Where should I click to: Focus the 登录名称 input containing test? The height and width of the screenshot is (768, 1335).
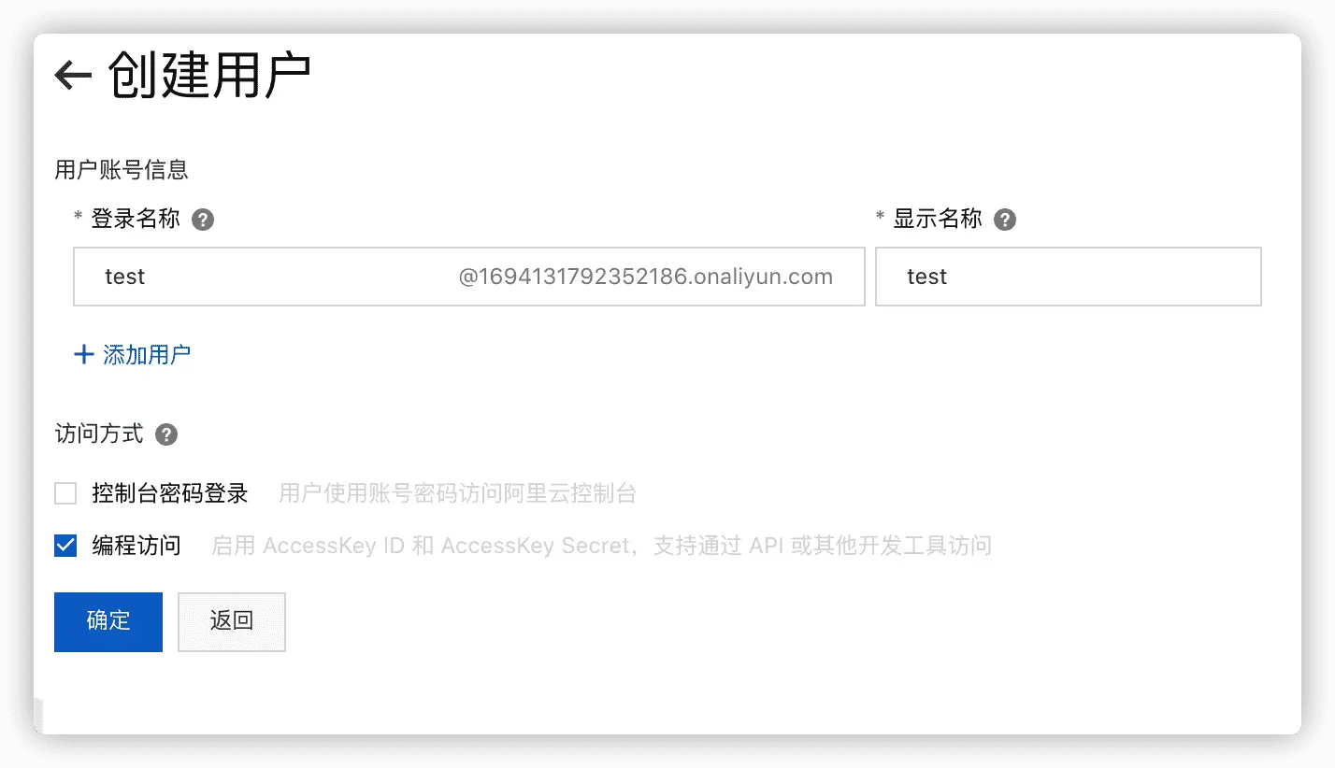tap(468, 277)
